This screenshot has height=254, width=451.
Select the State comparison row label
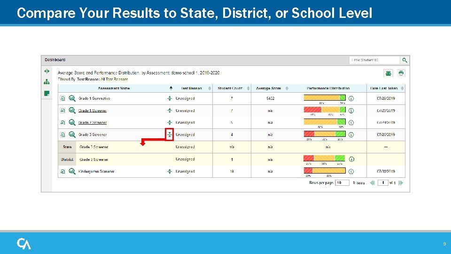[67, 147]
